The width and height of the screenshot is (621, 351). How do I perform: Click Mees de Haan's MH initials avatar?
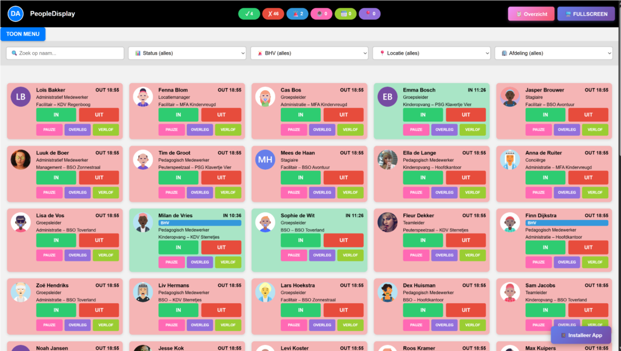(x=265, y=159)
